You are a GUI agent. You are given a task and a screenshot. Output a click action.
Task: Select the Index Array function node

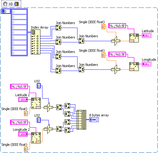coord(36,42)
